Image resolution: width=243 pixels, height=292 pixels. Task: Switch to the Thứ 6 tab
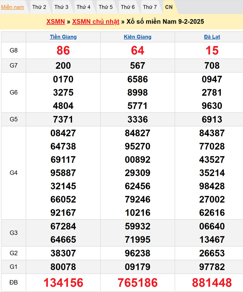[128, 7]
